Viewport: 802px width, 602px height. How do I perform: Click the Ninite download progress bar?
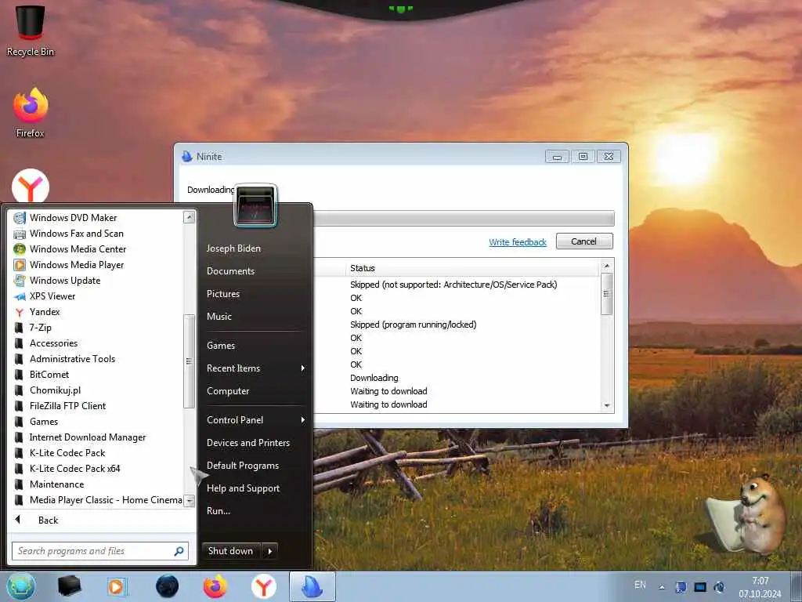pyautogui.click(x=464, y=219)
